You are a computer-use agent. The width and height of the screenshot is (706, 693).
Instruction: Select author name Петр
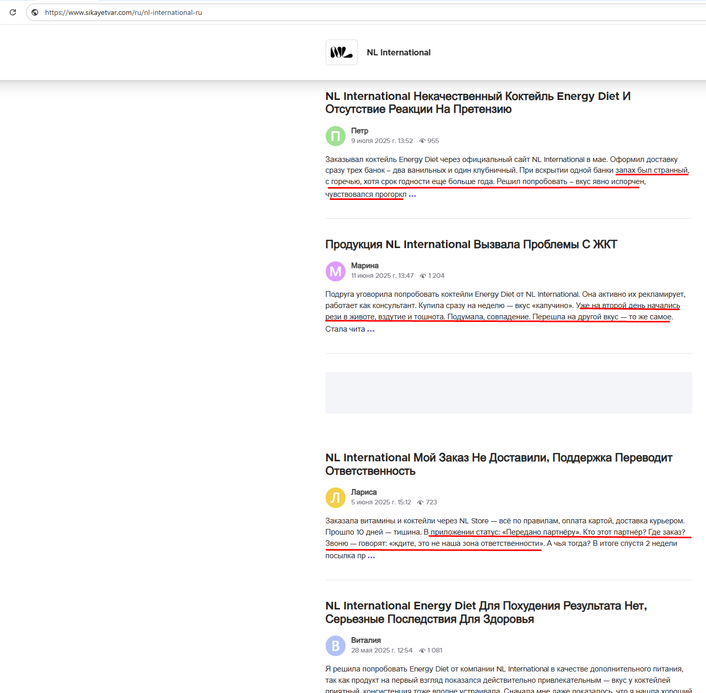(359, 131)
